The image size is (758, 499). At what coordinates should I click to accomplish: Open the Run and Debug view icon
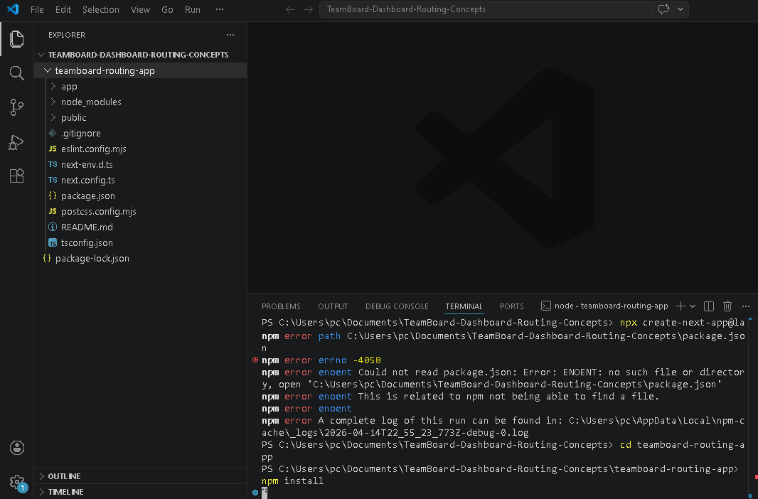17,142
